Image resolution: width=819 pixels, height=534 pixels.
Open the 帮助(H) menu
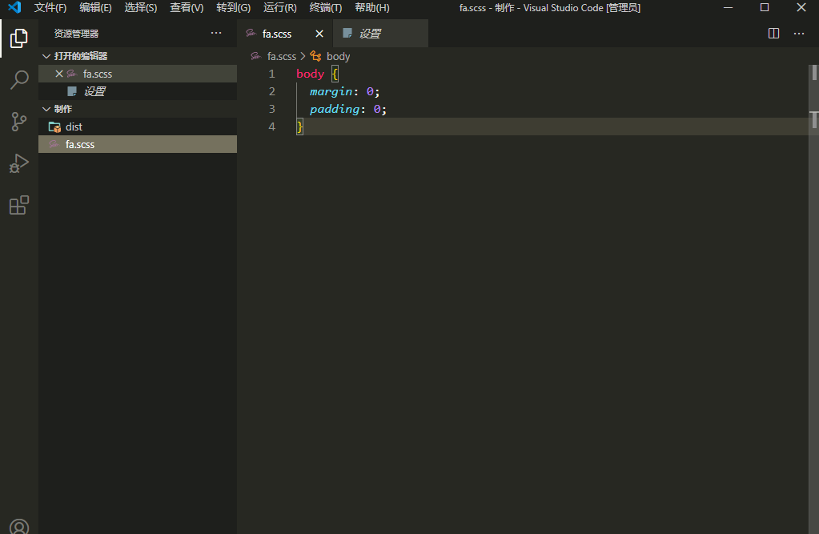point(372,7)
